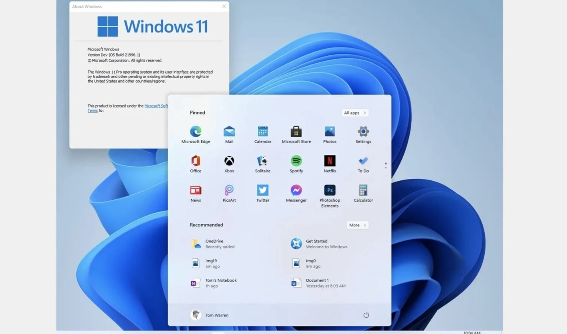Open Twitter from the Start menu
The image size is (567, 334).
[262, 190]
